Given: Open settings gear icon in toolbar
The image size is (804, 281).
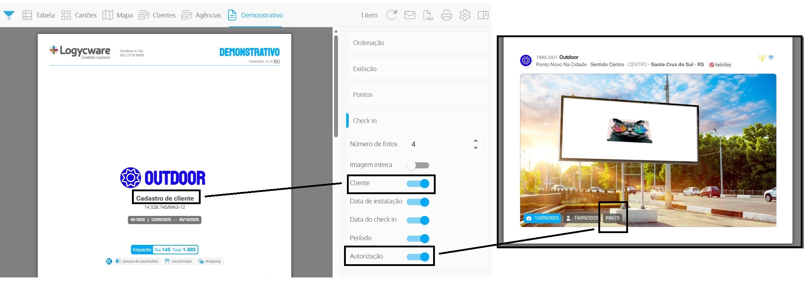Looking at the screenshot, I should coord(465,15).
